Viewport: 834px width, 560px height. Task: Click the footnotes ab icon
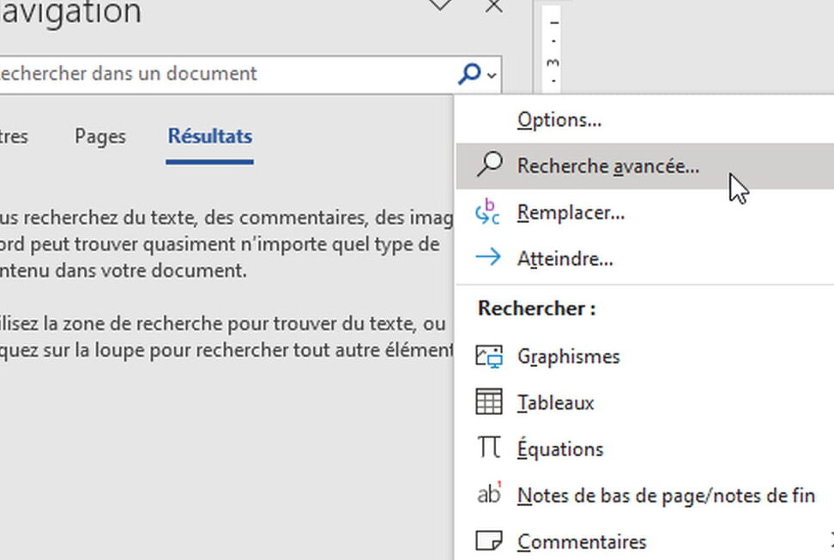[x=489, y=493]
